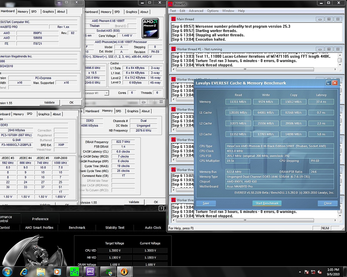Open the Edit menu in Prime95
The height and width of the screenshot is (277, 347).
182,11
